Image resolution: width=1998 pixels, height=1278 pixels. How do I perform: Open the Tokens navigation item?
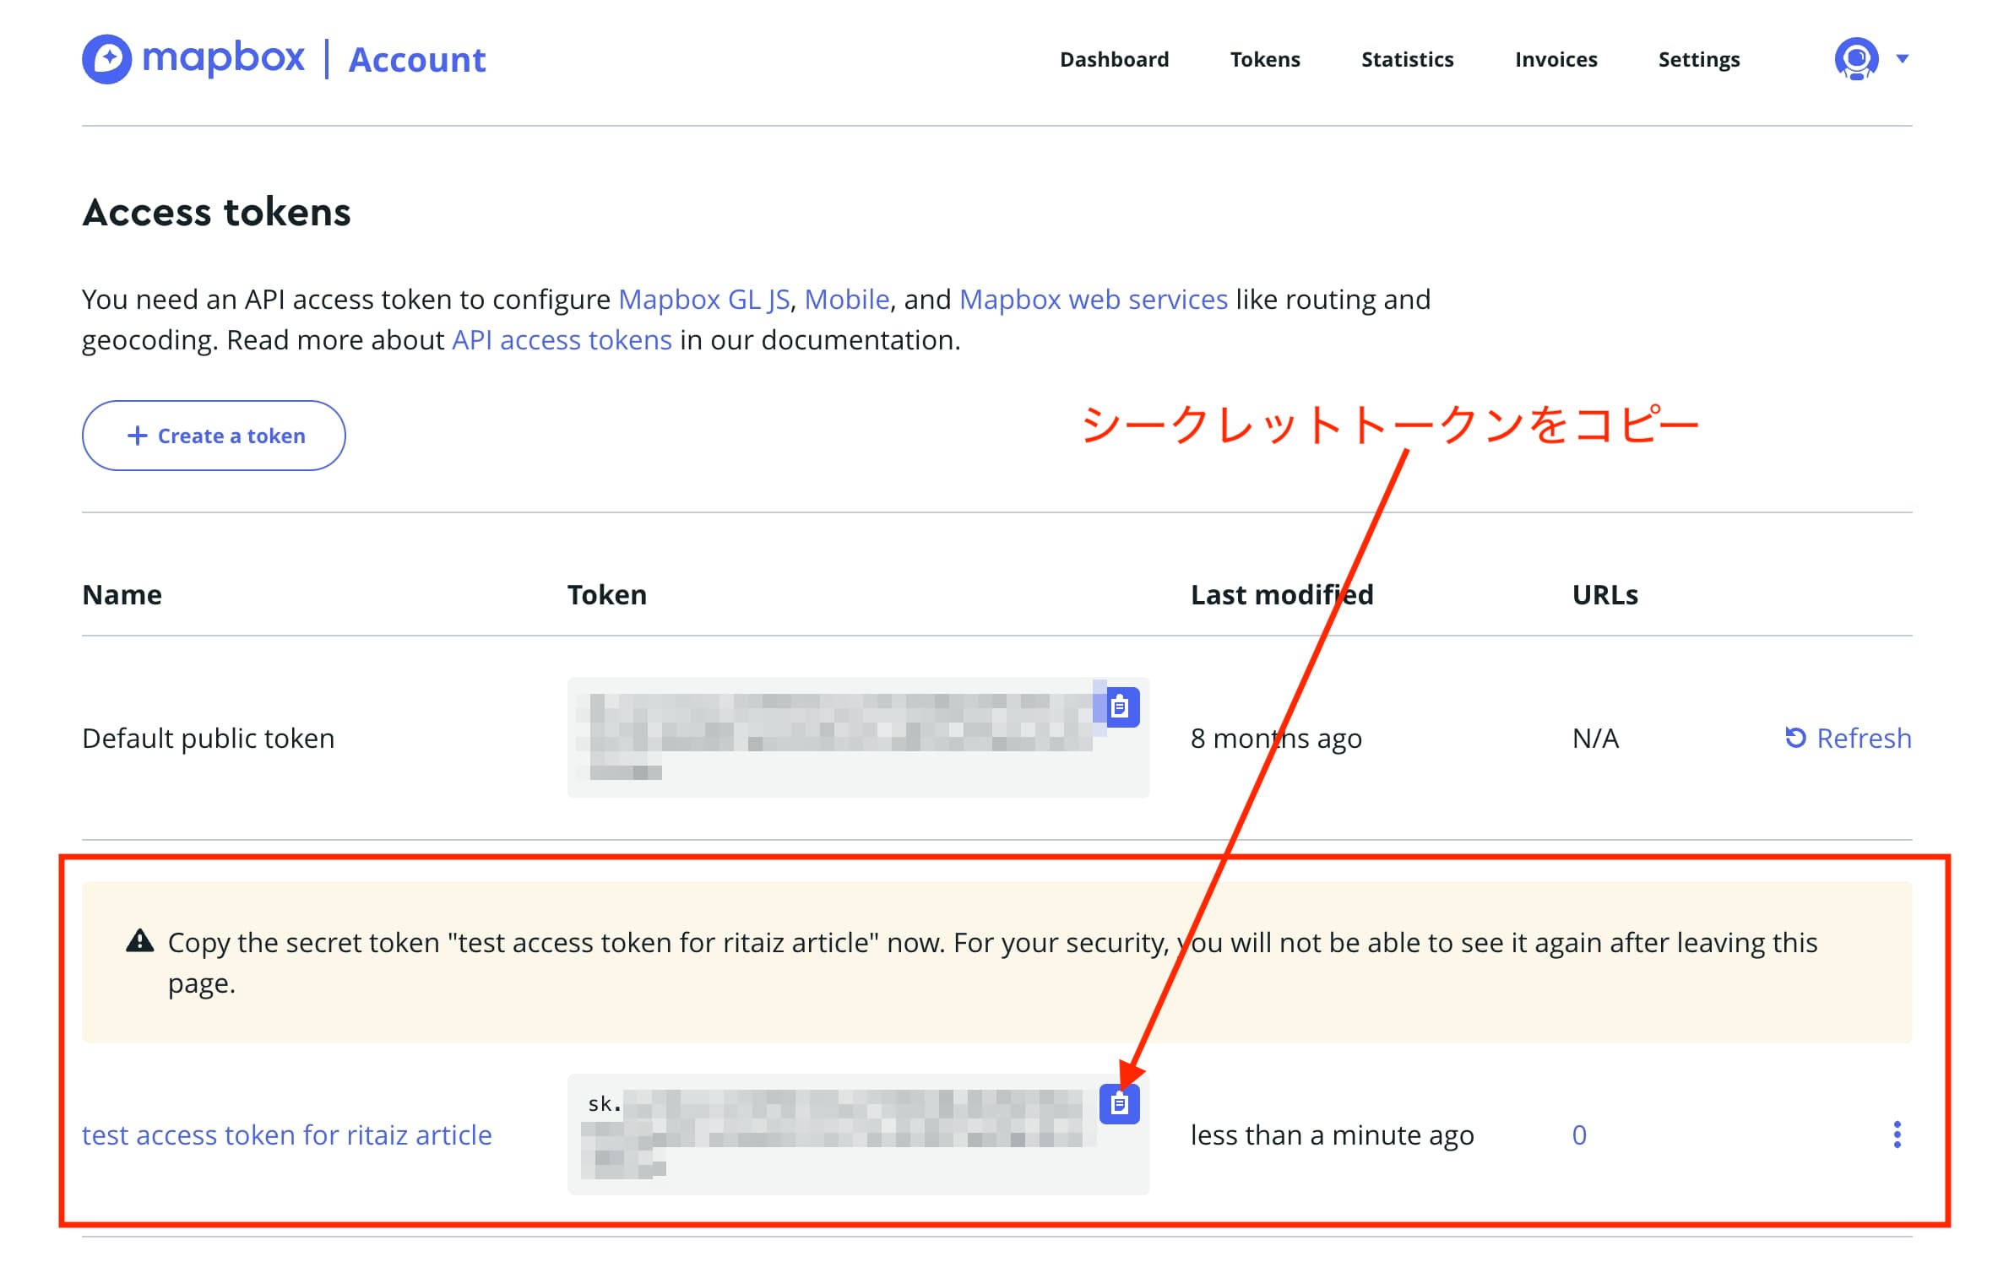pos(1264,59)
